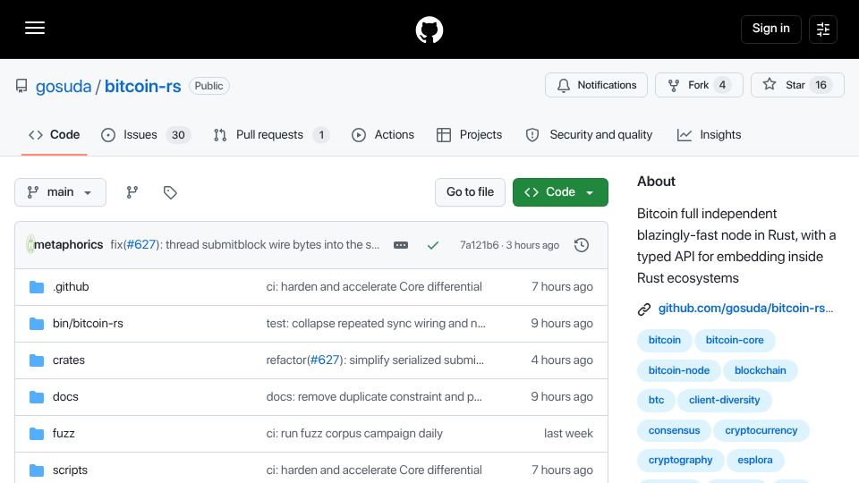Open the Insights tab

[709, 135]
